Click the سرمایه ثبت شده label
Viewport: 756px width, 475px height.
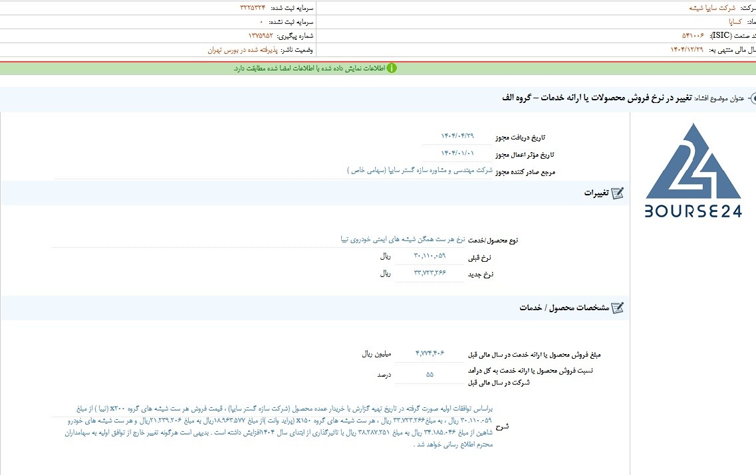(x=292, y=8)
